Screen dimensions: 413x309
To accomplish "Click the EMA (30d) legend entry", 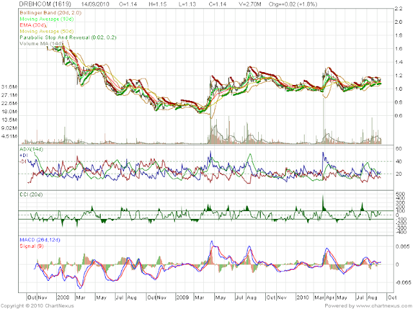I will click(33, 25).
